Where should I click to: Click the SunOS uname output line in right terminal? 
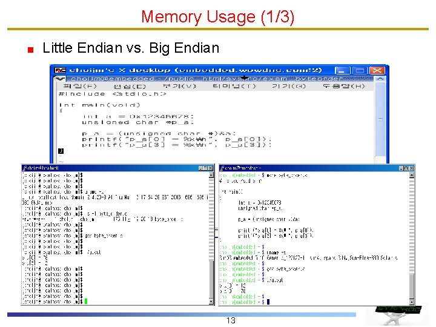tap(308, 258)
